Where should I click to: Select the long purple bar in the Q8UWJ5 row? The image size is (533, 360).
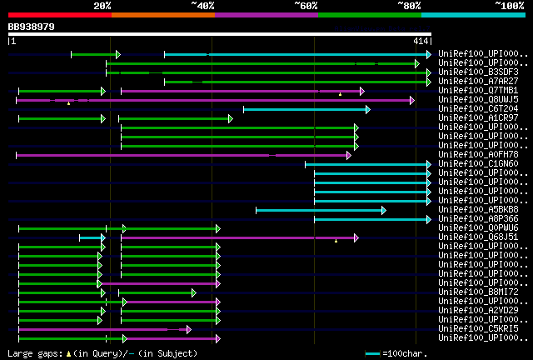(x=215, y=100)
